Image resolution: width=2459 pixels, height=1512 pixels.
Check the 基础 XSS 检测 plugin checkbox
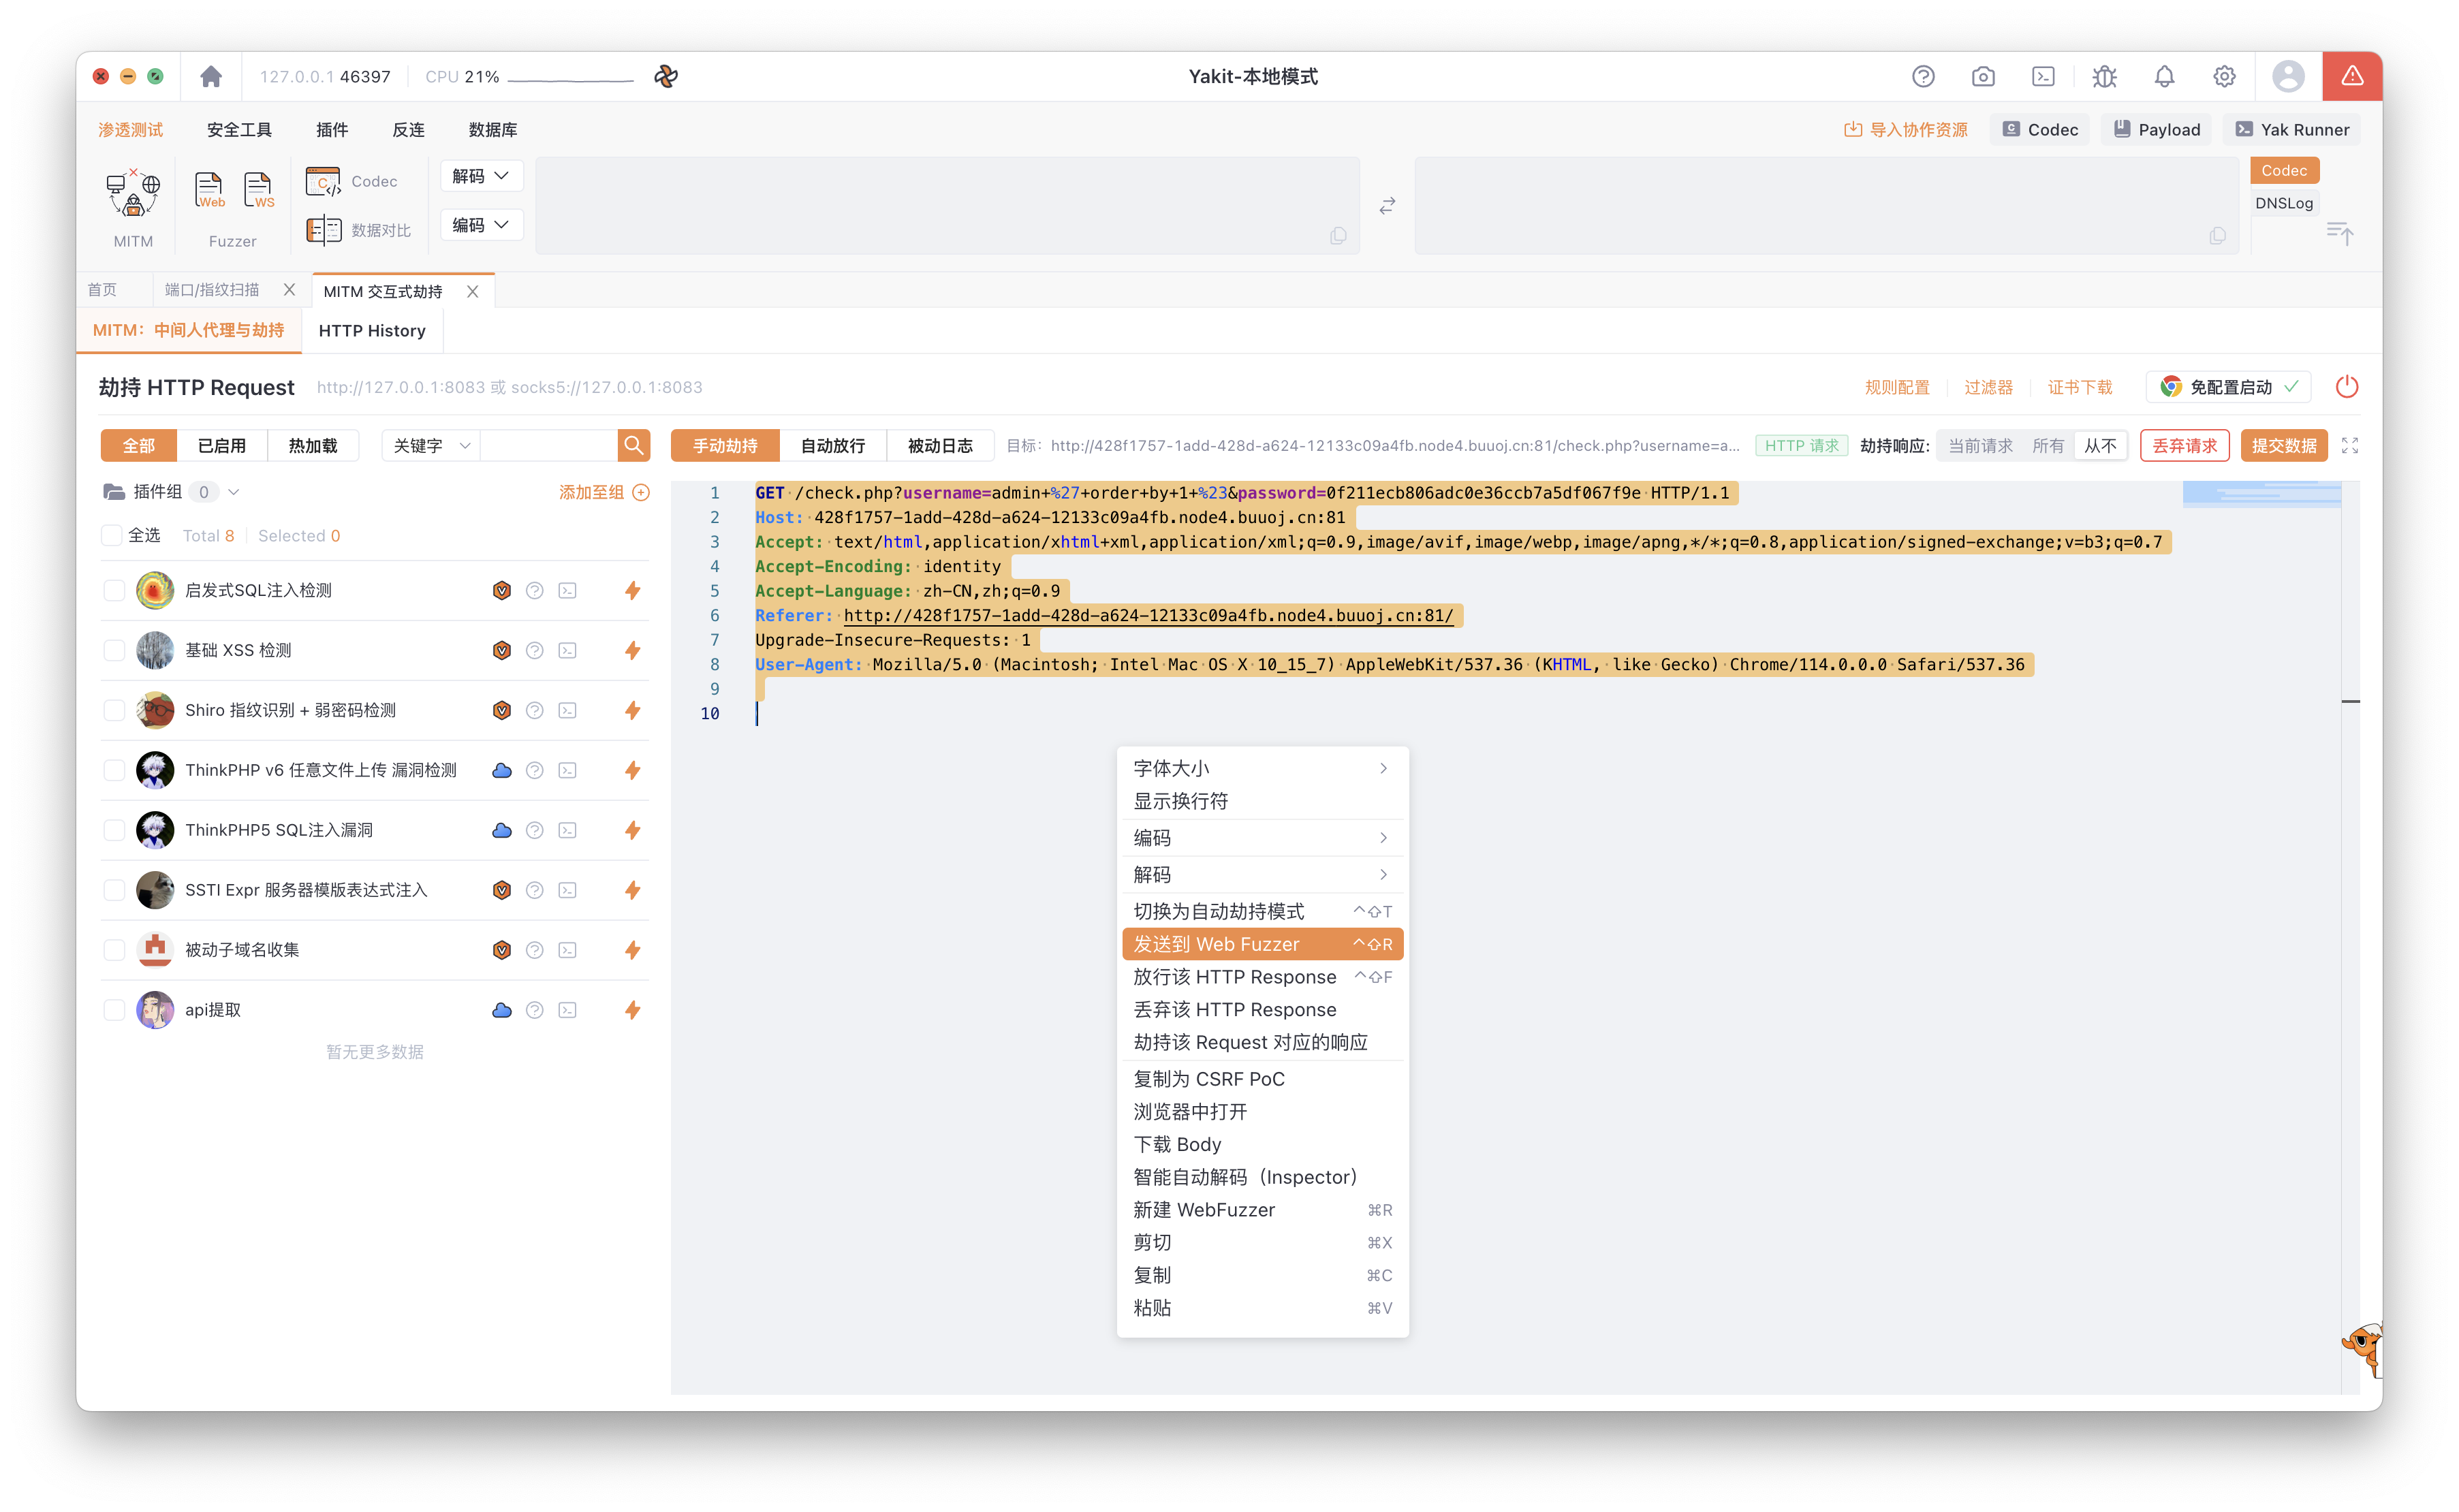[114, 650]
